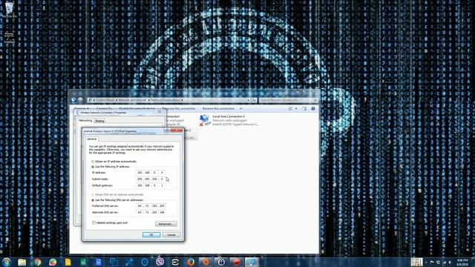Click the power tray icon
Viewport: 475px width, 267px height.
438,263
